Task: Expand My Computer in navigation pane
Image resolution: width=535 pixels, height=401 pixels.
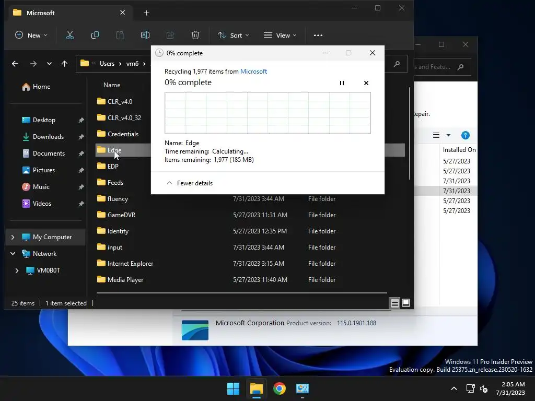Action: coord(13,237)
